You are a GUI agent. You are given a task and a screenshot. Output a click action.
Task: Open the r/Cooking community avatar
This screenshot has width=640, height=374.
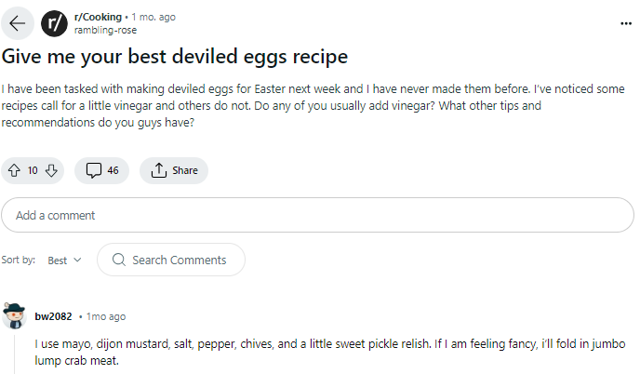tap(55, 23)
